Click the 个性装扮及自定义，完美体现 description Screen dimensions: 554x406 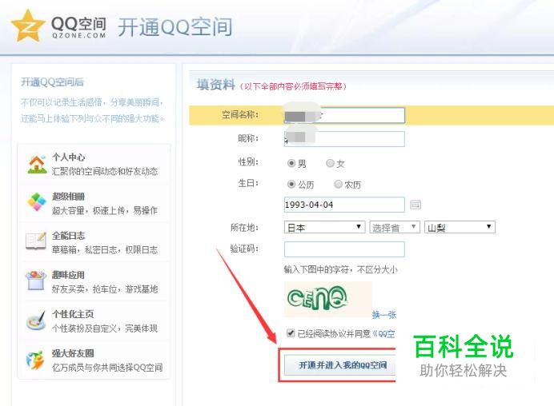[x=105, y=328]
